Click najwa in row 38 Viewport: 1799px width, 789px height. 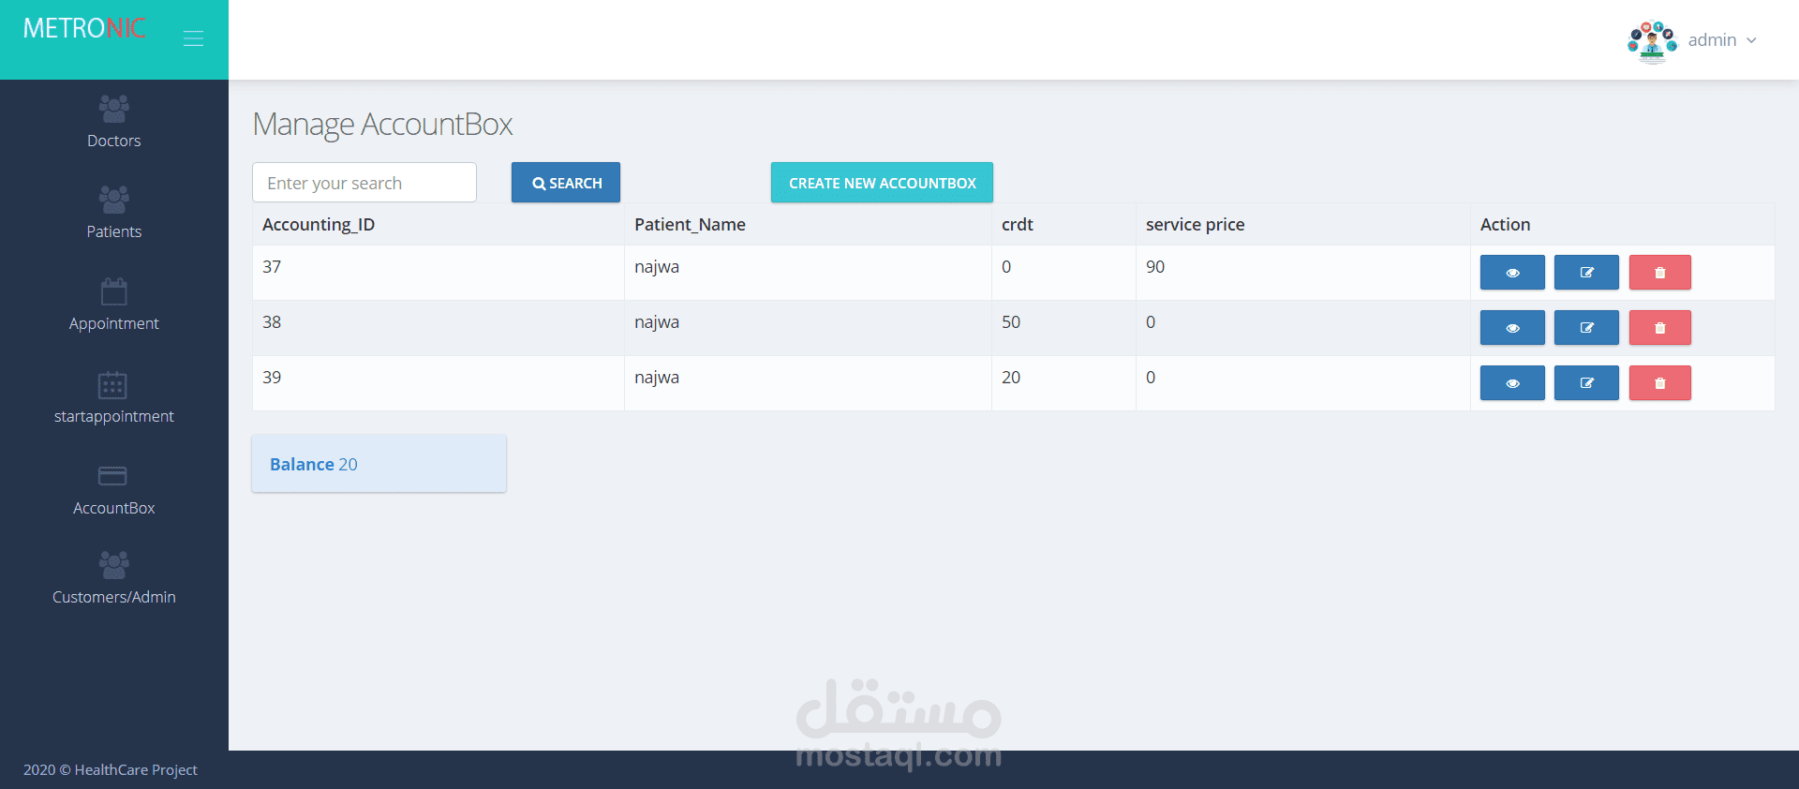pos(657,322)
